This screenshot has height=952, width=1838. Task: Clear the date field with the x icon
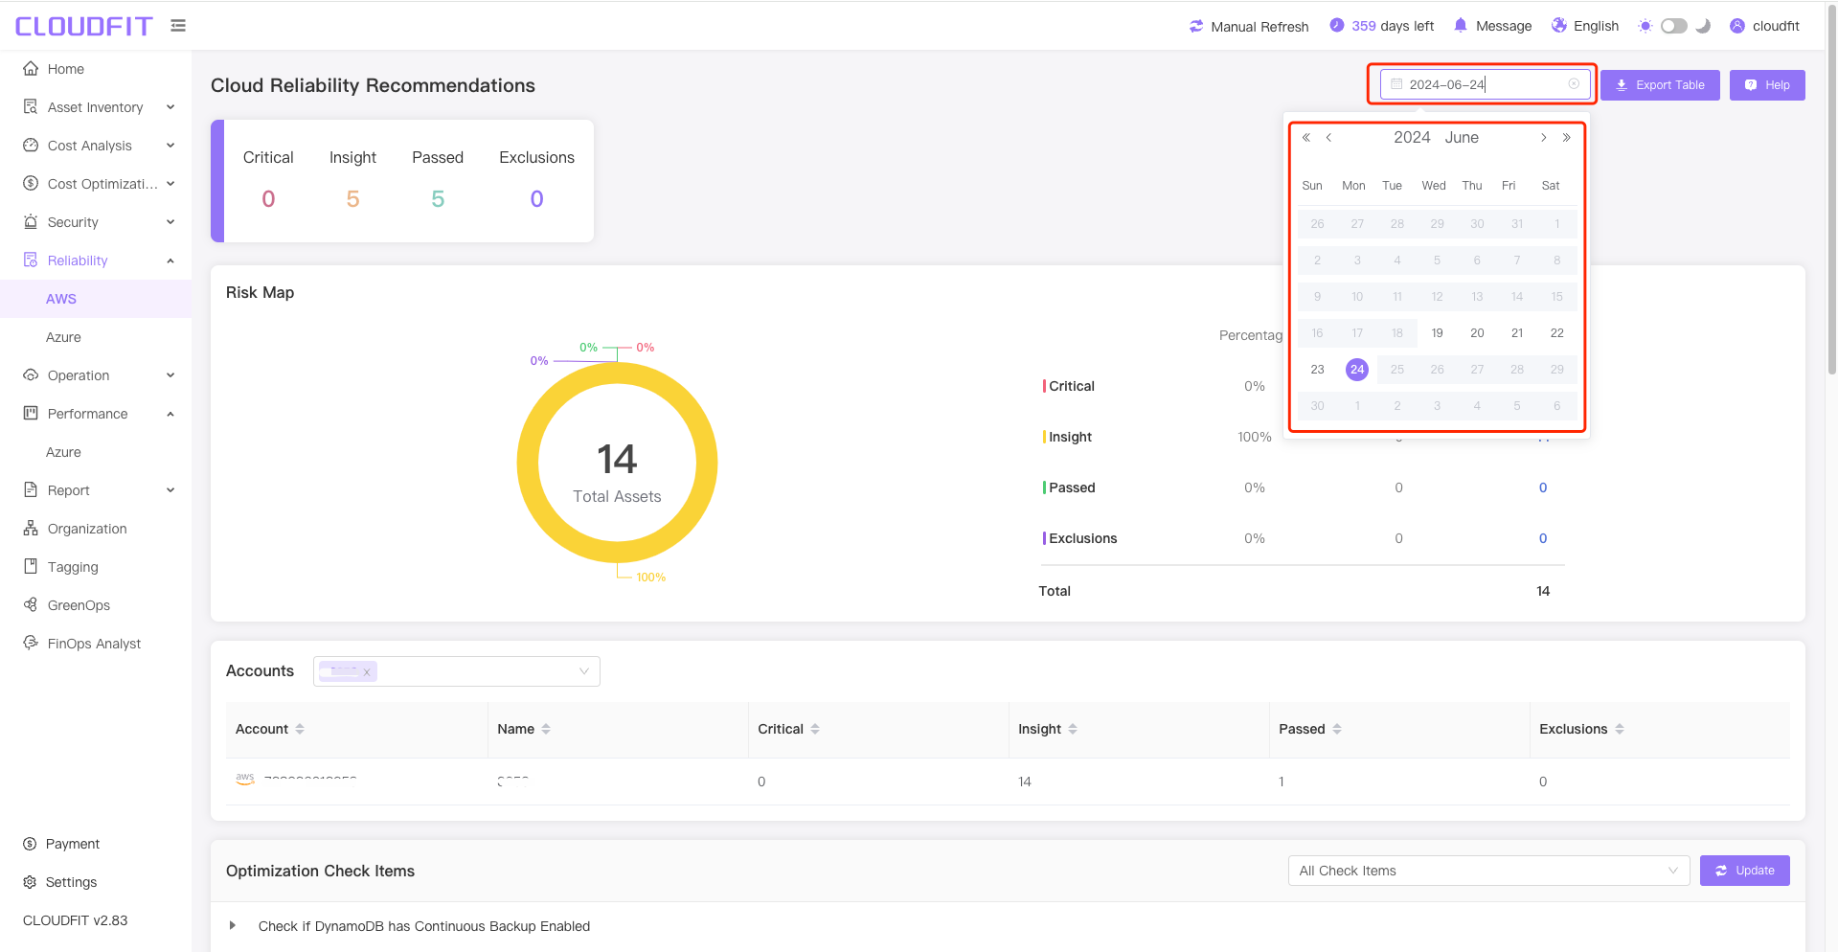[1574, 84]
